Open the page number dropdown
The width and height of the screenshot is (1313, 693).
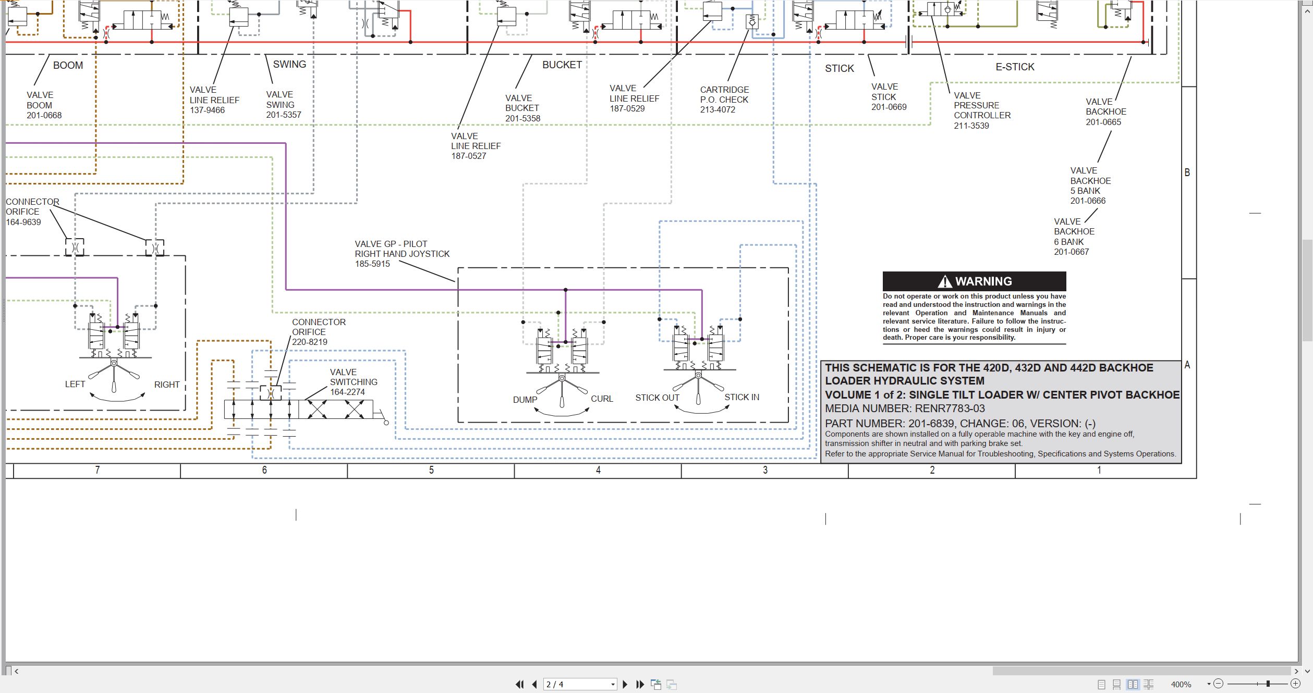[x=613, y=684]
